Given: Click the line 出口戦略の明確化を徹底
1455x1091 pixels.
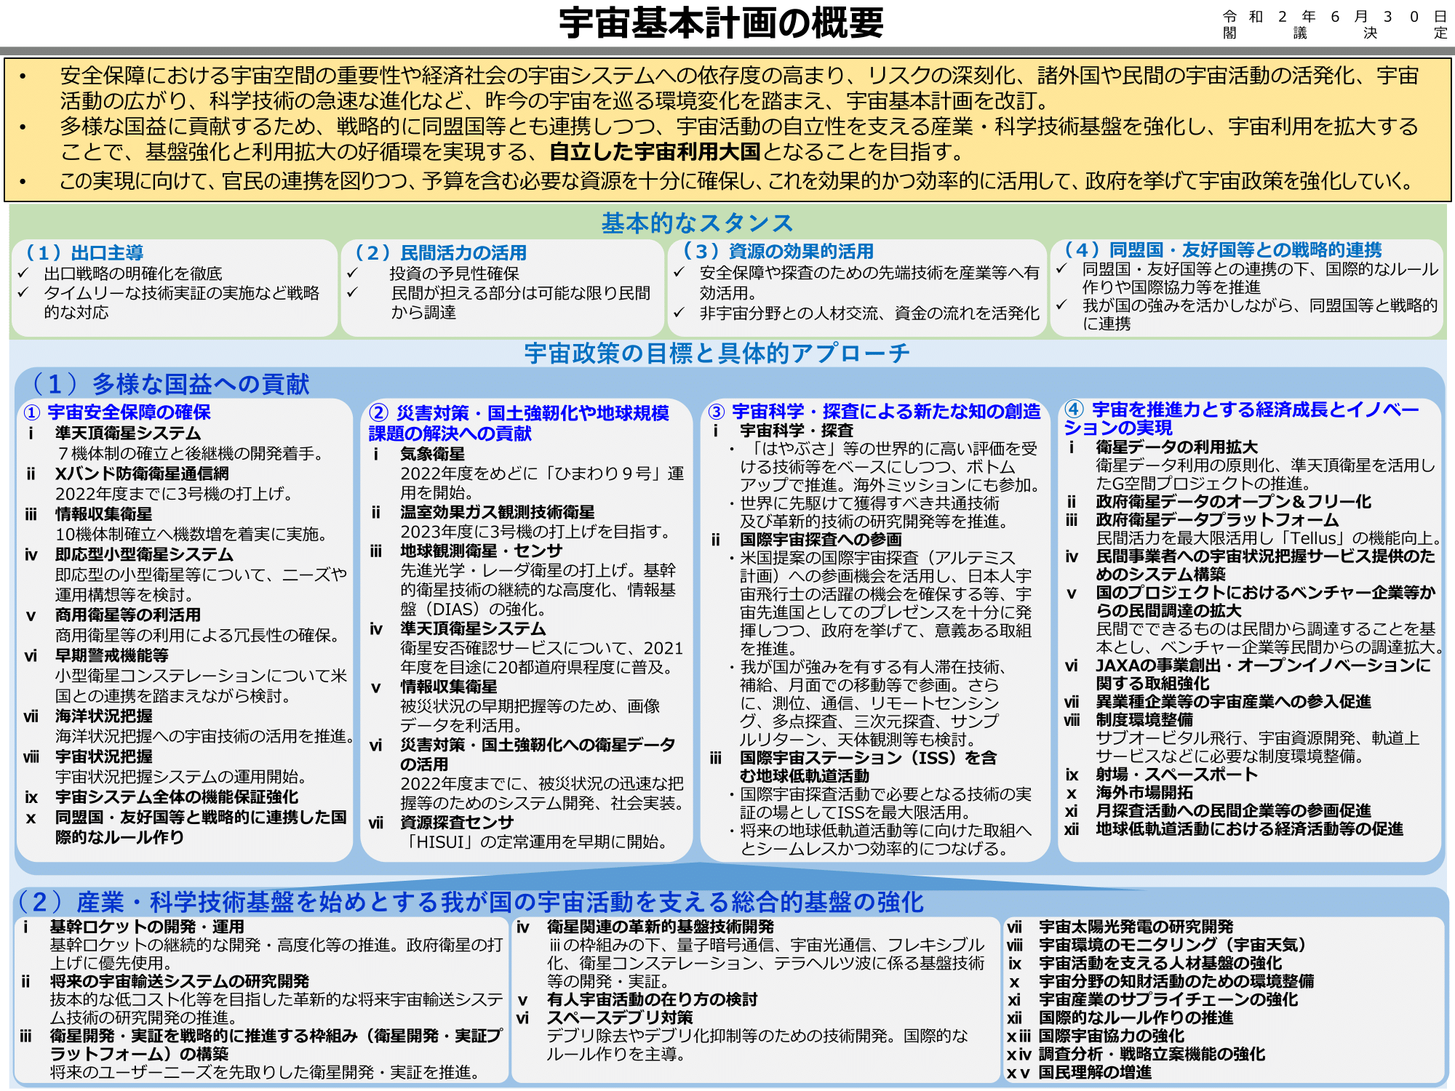Looking at the screenshot, I should [x=133, y=273].
